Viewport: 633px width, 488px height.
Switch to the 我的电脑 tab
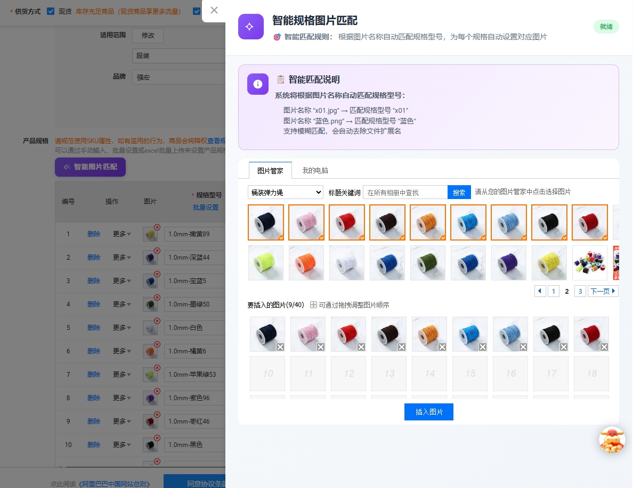pyautogui.click(x=315, y=171)
